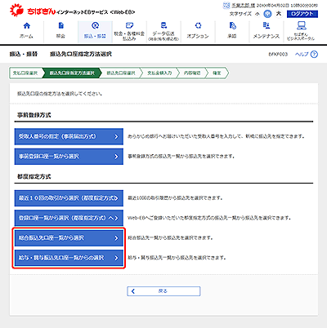This screenshot has width=327, height=328.
Task: Select the 振込・振替 transfer icon
Action: point(95,26)
